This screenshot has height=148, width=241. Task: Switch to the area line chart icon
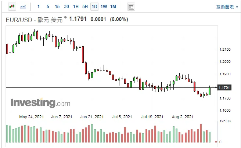tap(23, 7)
